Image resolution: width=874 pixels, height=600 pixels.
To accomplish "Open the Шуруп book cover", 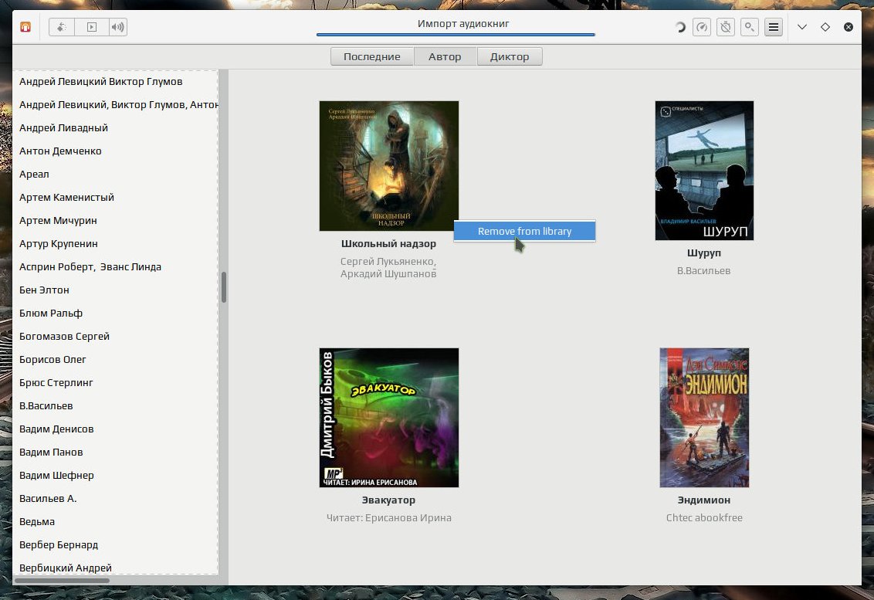I will pyautogui.click(x=704, y=171).
